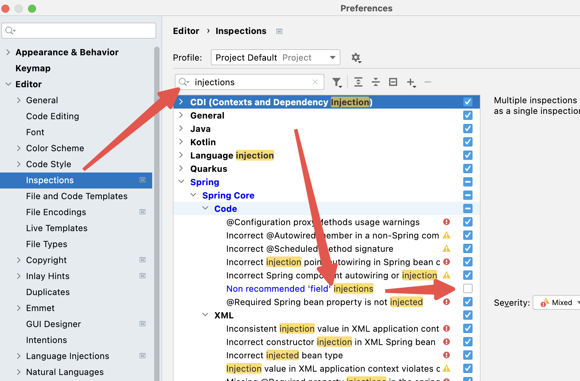
Task: Click error icon on Incorrect constructor injection row
Action: (x=447, y=342)
